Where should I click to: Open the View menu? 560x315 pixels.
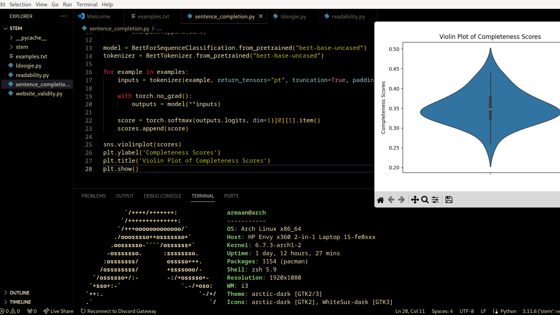(41, 4)
